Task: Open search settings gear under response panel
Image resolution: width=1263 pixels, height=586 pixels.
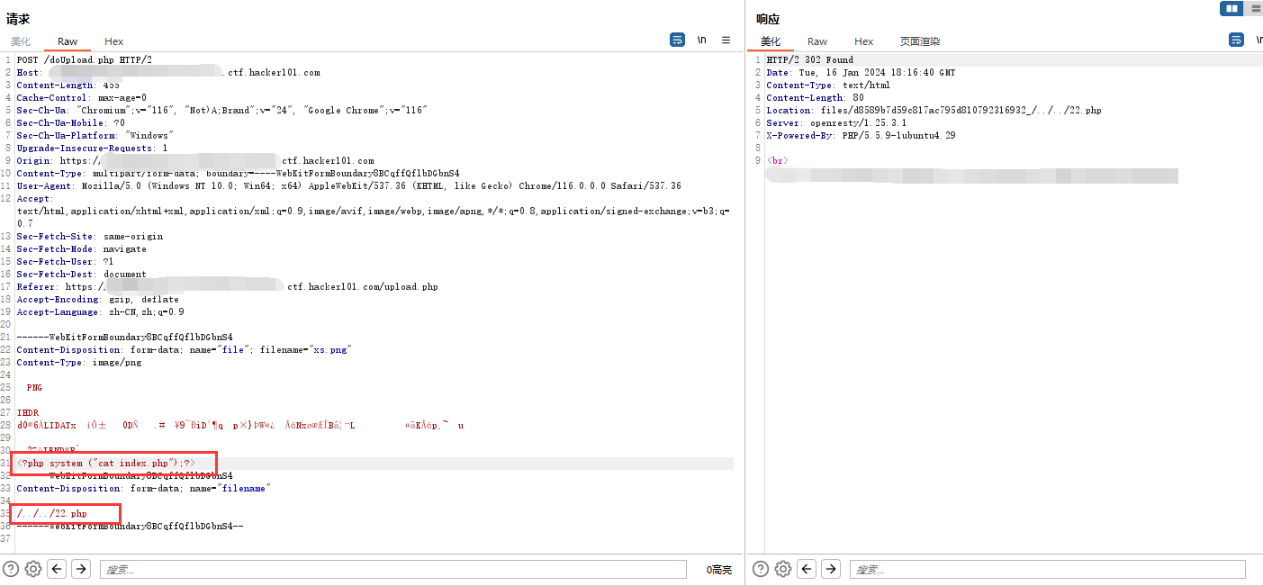Action: click(783, 569)
